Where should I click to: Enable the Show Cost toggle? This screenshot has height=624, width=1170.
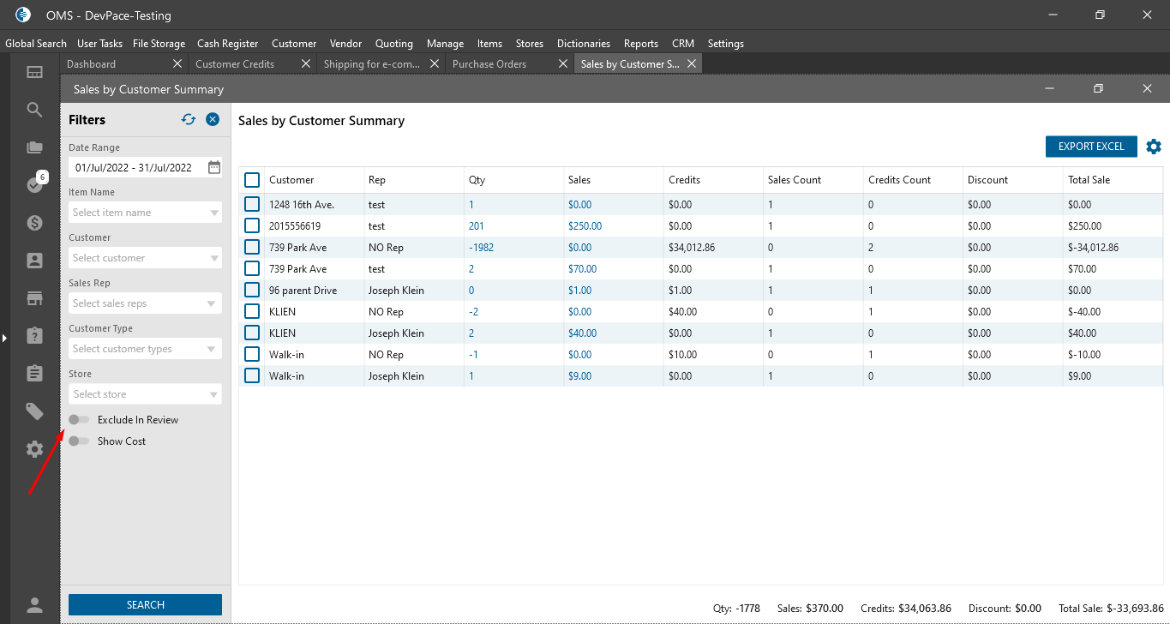click(x=80, y=441)
